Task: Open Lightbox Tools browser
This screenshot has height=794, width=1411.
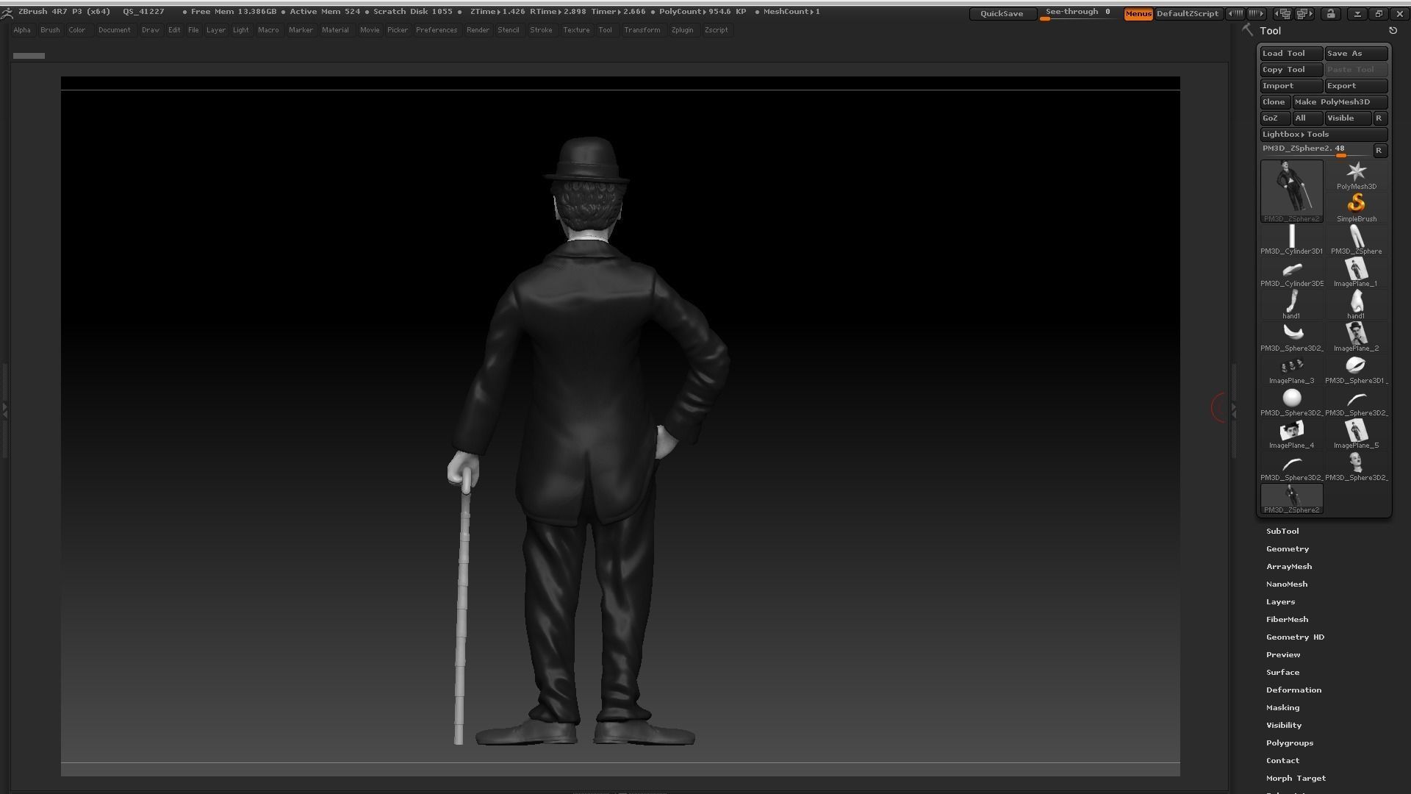Action: point(1324,135)
